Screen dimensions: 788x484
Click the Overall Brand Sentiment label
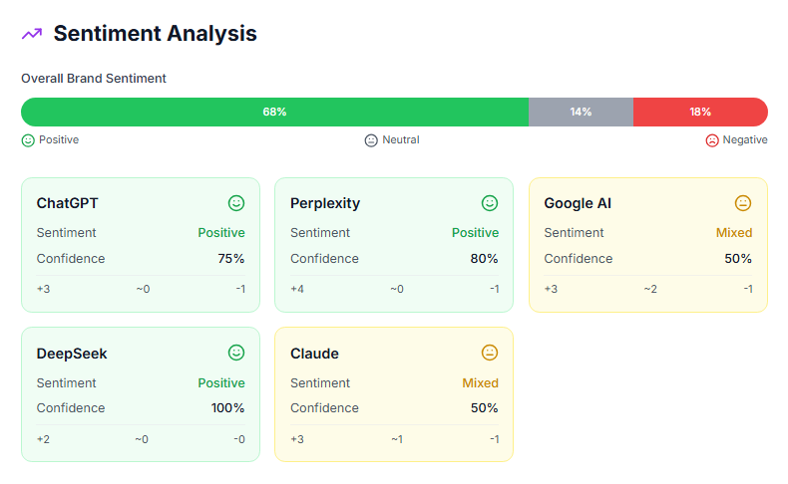94,78
